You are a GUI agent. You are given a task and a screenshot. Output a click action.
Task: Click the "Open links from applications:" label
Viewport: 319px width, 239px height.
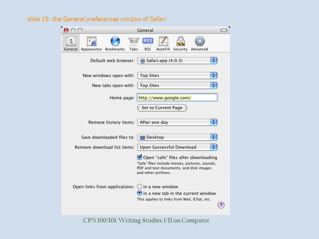(104, 187)
